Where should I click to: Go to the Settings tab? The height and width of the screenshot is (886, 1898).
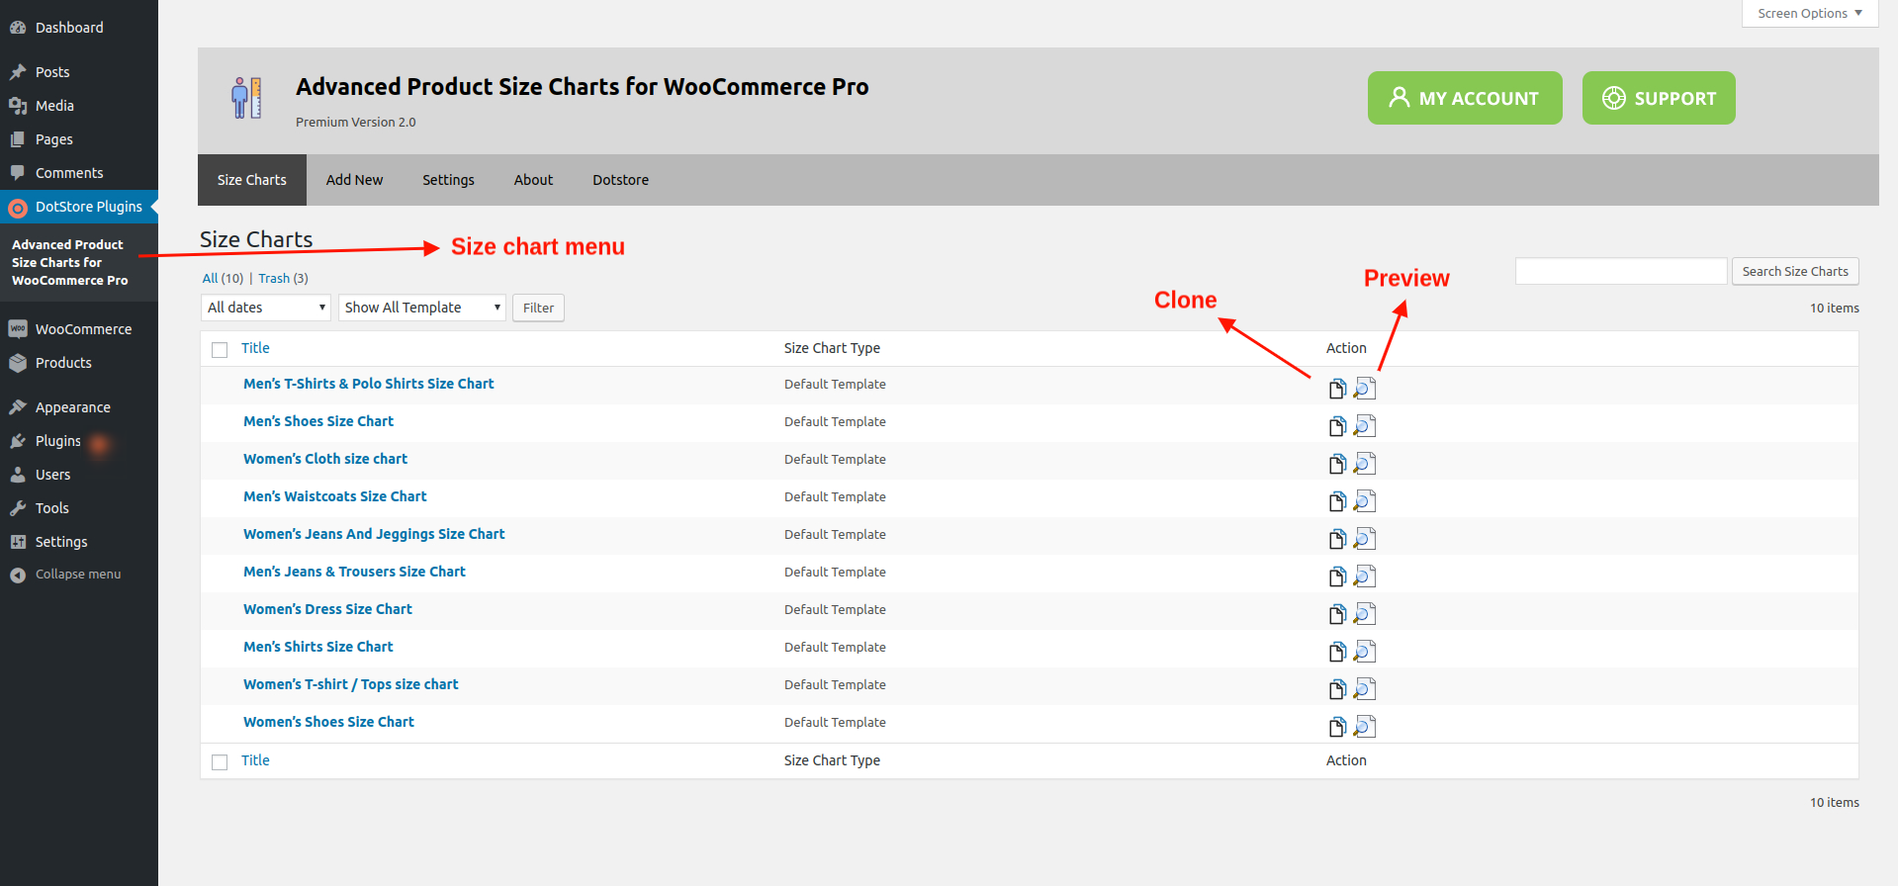tap(448, 180)
